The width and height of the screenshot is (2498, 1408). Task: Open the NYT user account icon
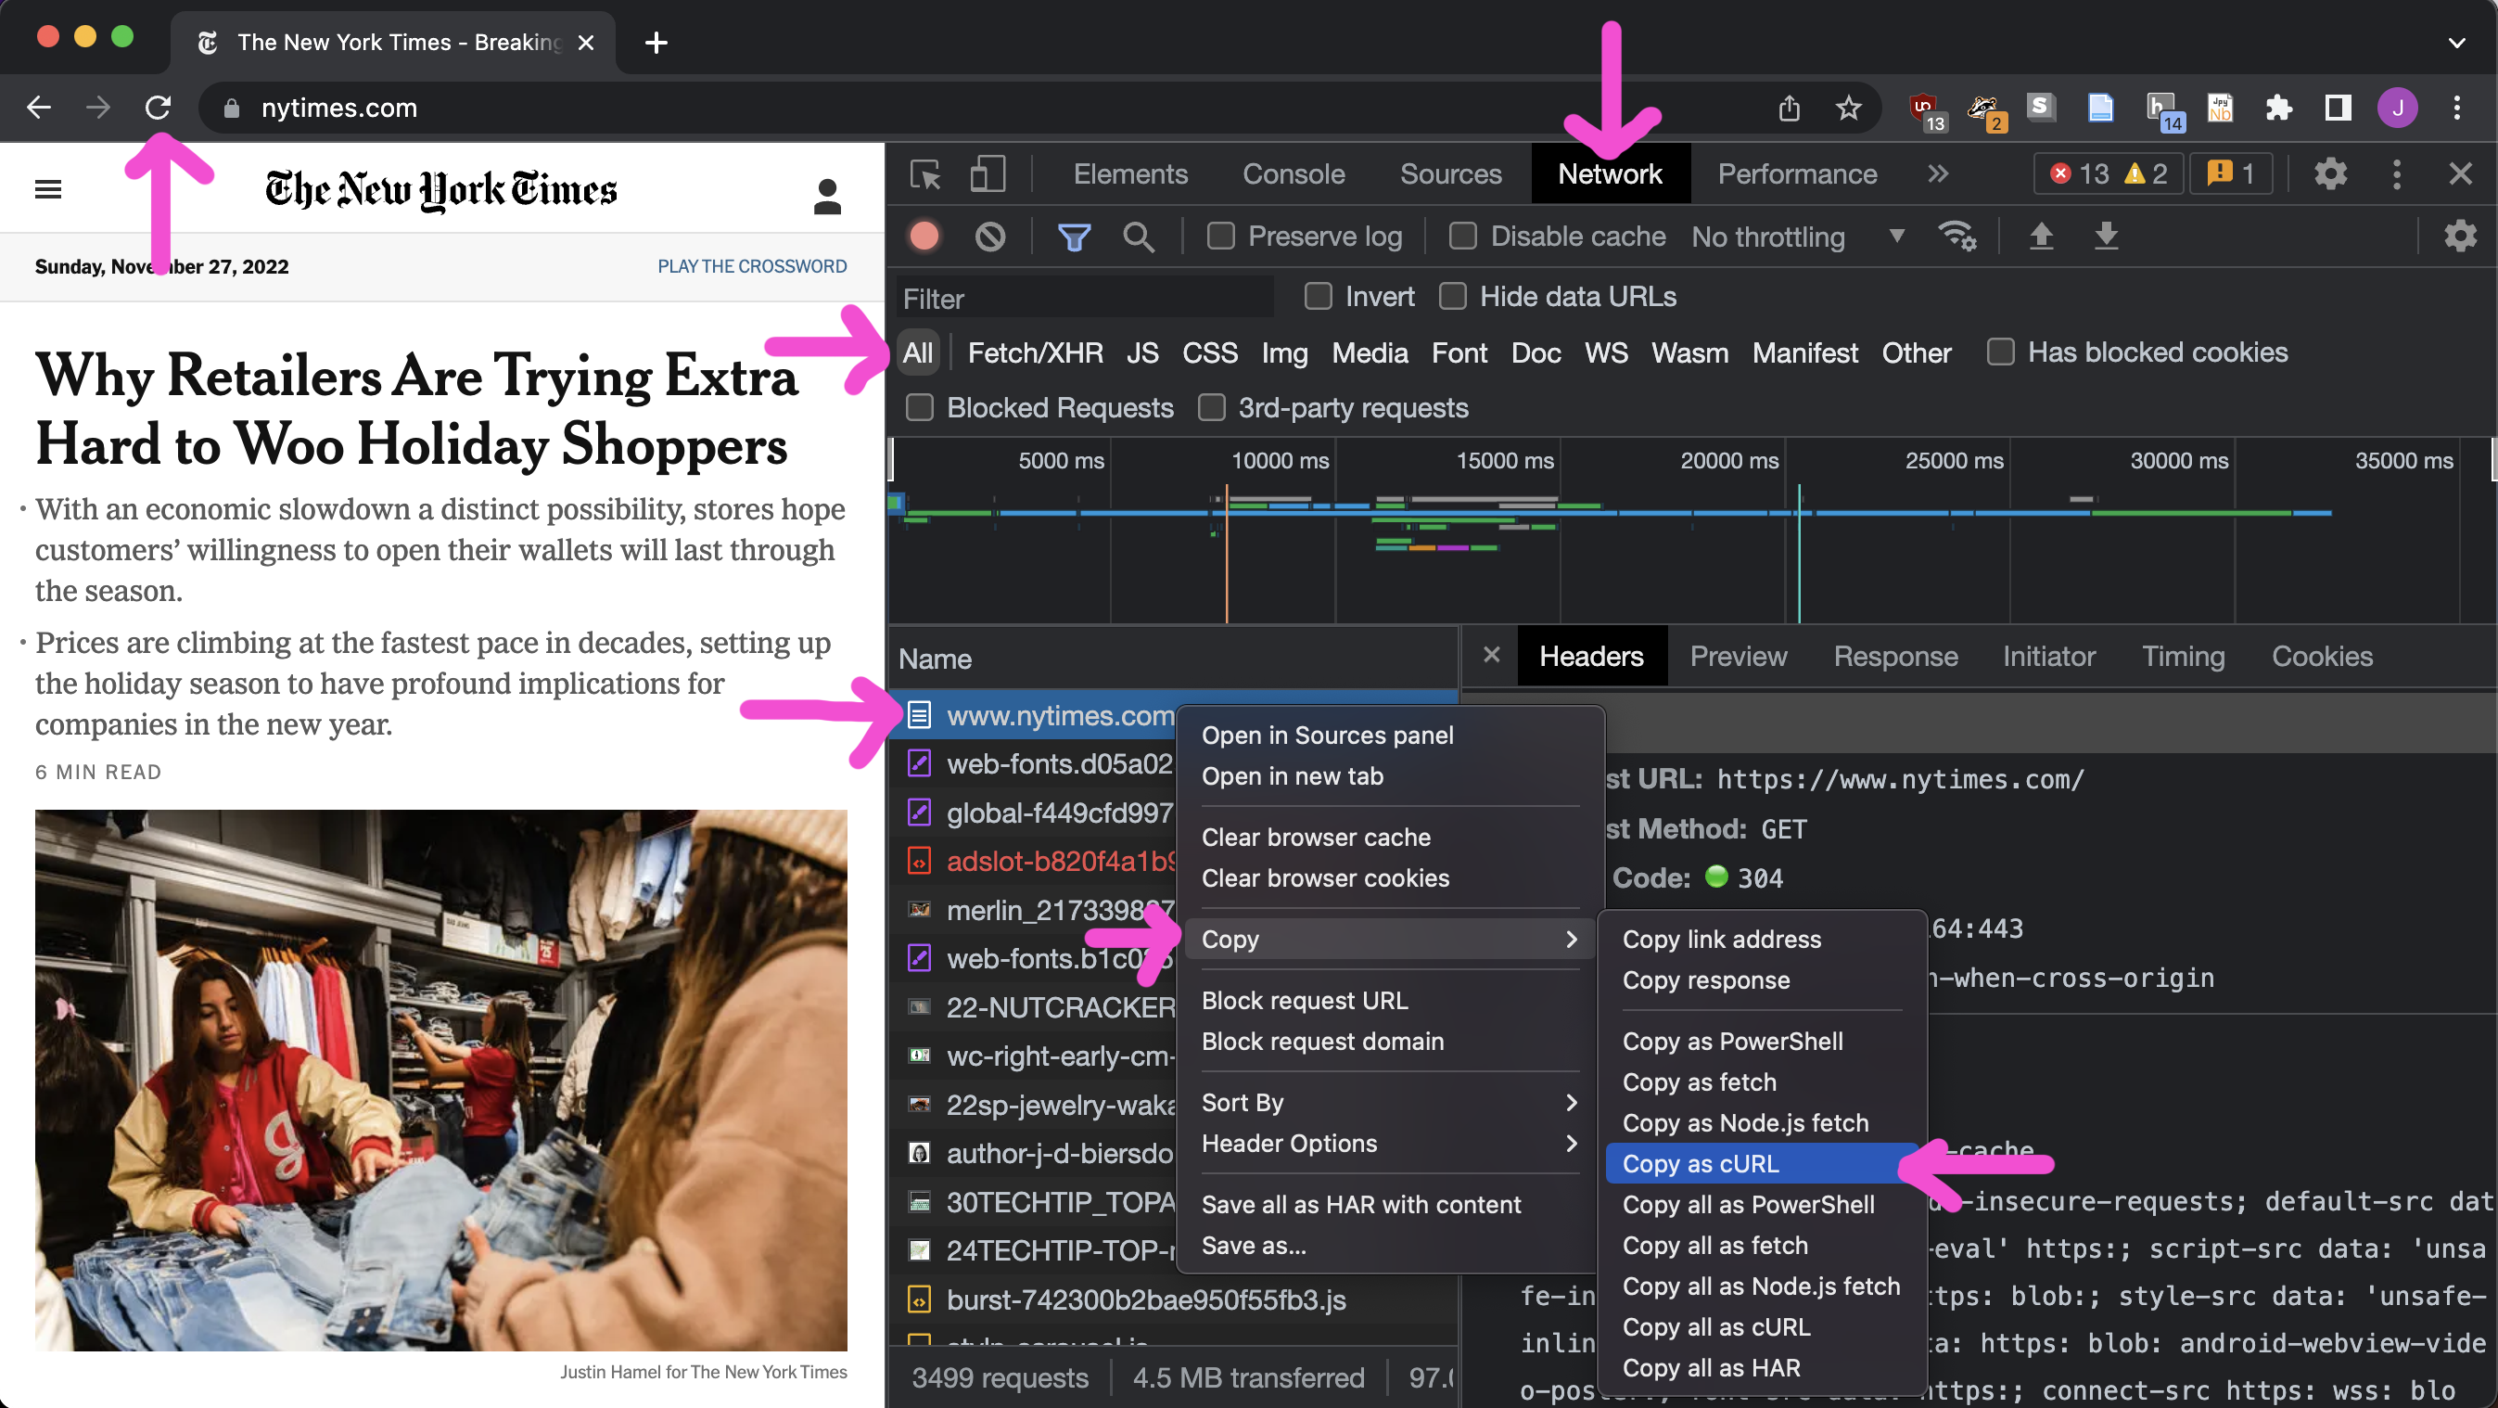[827, 197]
